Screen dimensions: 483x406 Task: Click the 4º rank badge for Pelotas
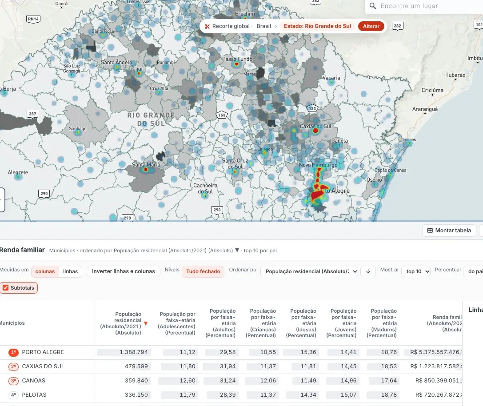point(14,394)
